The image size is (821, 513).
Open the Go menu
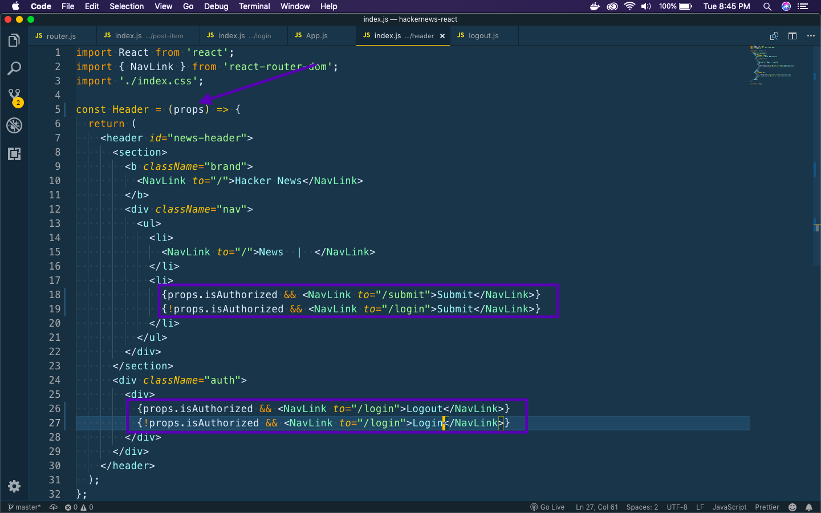click(188, 6)
